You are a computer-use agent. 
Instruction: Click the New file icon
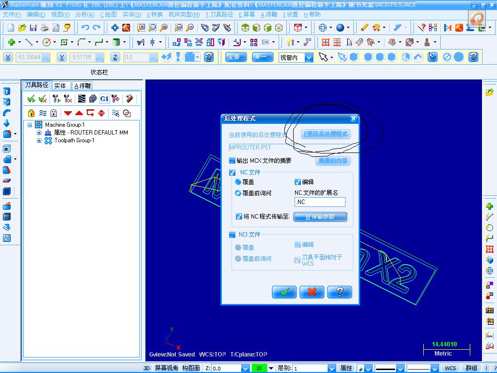tap(11, 28)
